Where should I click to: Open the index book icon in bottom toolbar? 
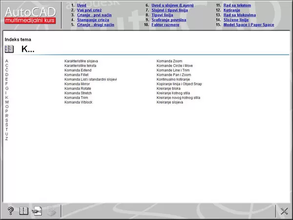pos(23,211)
